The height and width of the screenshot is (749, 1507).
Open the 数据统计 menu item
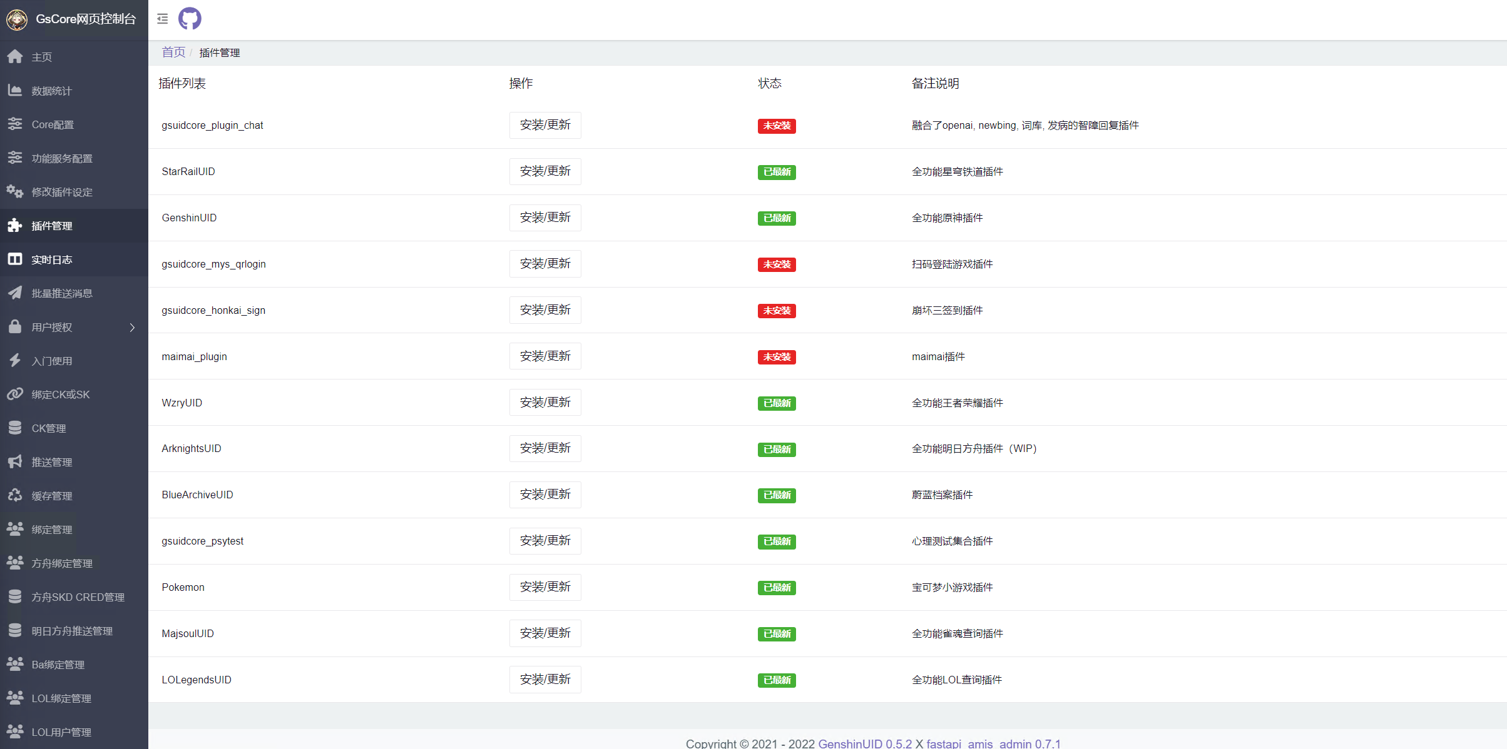point(74,91)
